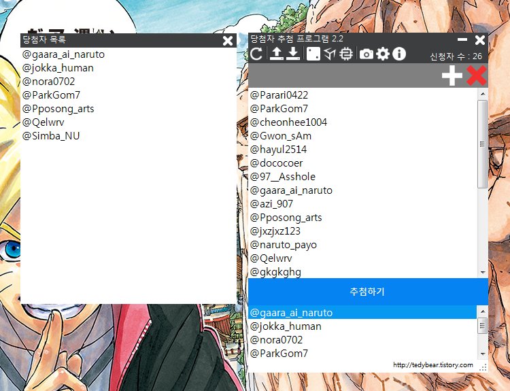Click the 당첨자 추첨 프로그램 2.2 title
The width and height of the screenshot is (510, 391).
coord(296,39)
